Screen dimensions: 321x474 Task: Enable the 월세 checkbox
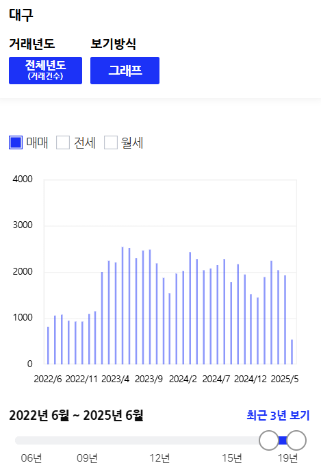click(110, 142)
